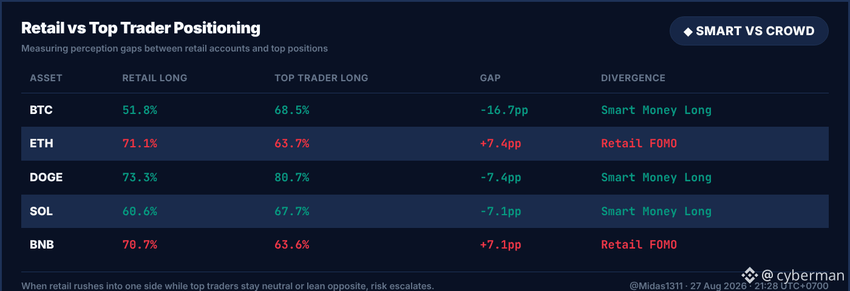This screenshot has height=291, width=850.
Task: Click BTC's -16.7pp gap value
Action: 504,110
